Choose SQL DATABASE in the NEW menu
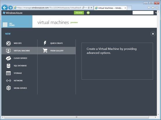The image size is (161, 120). (x=19, y=66)
